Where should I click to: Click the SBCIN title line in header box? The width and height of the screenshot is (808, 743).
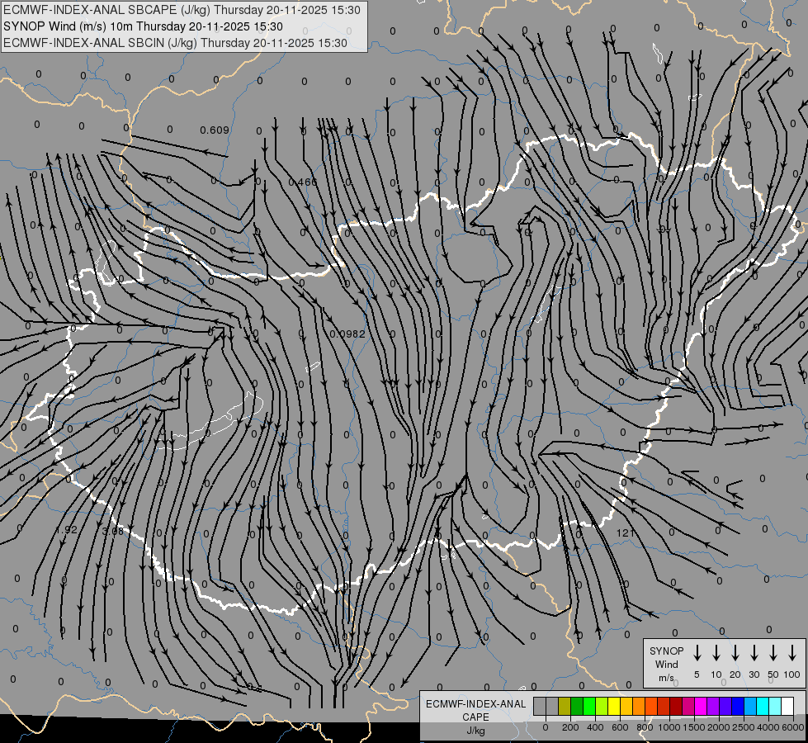175,43
